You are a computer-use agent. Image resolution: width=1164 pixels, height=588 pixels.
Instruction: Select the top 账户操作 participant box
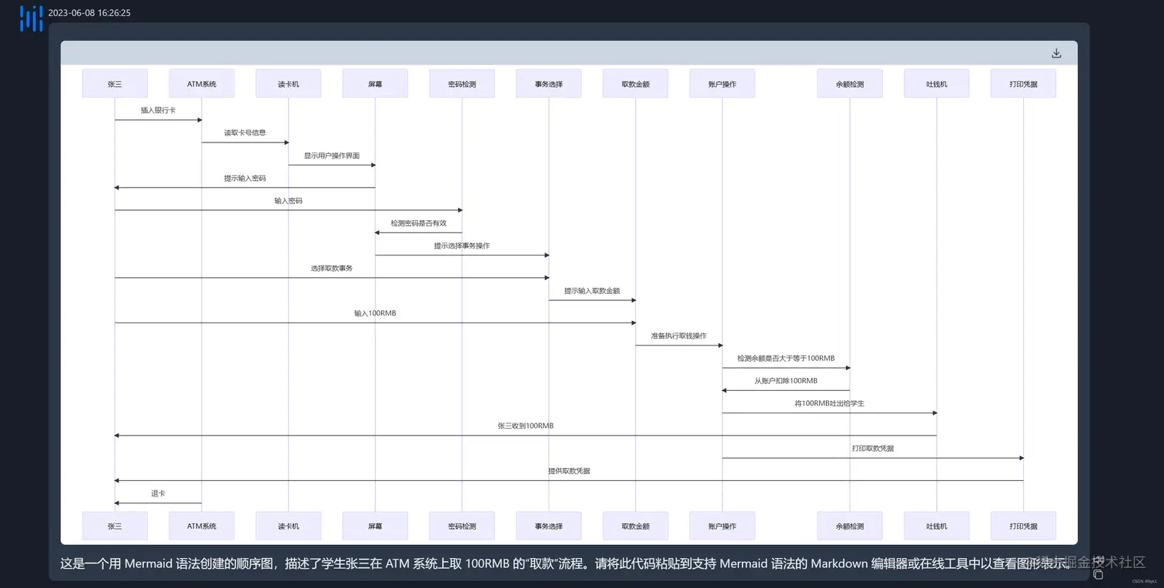coord(722,84)
